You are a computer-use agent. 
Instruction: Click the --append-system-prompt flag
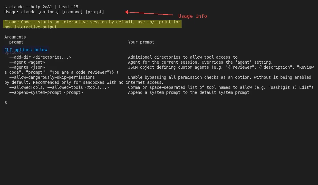pos(46,92)
